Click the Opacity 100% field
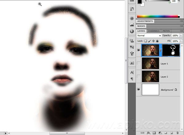Screen dimensions: 184x135 175,36
